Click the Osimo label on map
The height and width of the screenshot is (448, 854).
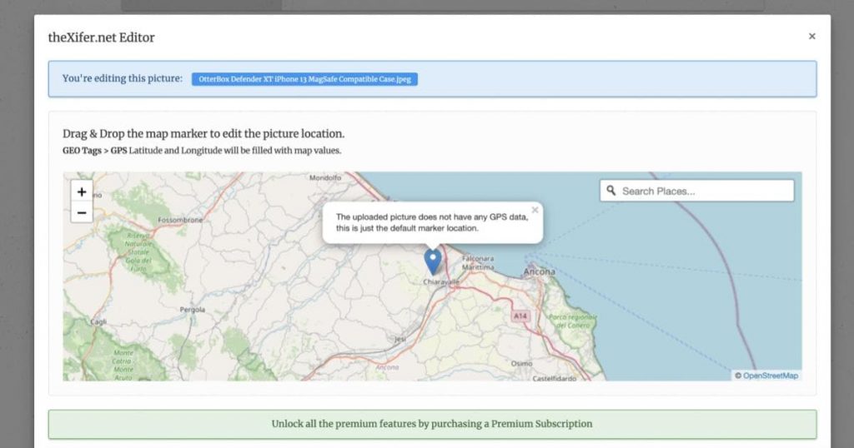(522, 363)
